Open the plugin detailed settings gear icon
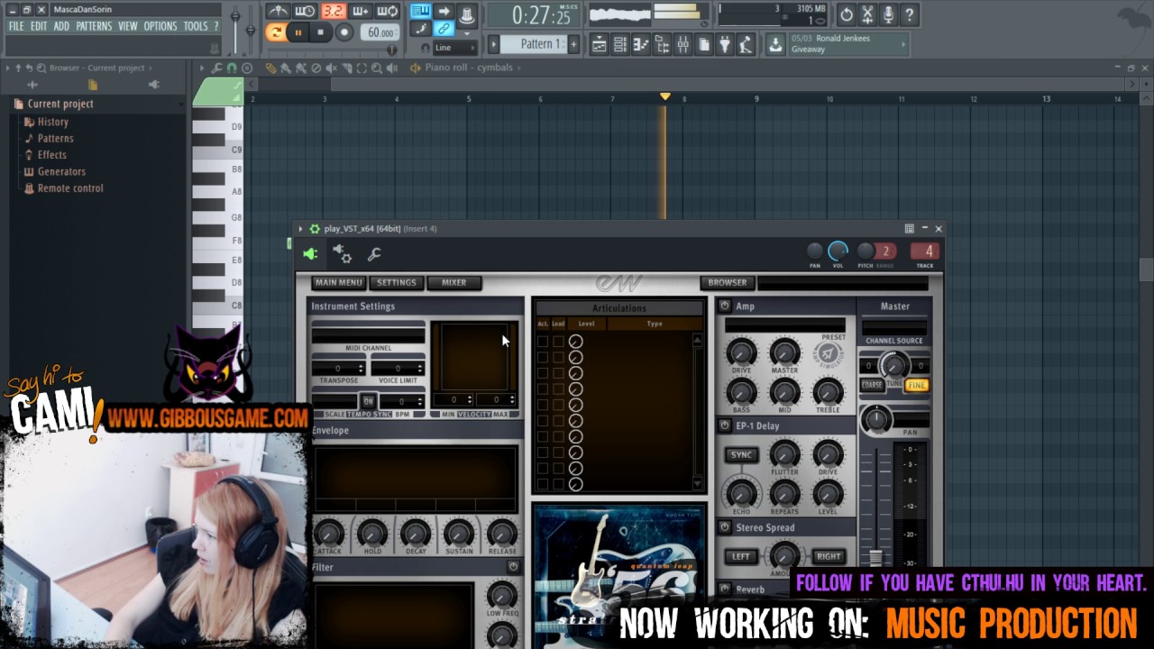This screenshot has height=649, width=1154. point(343,254)
